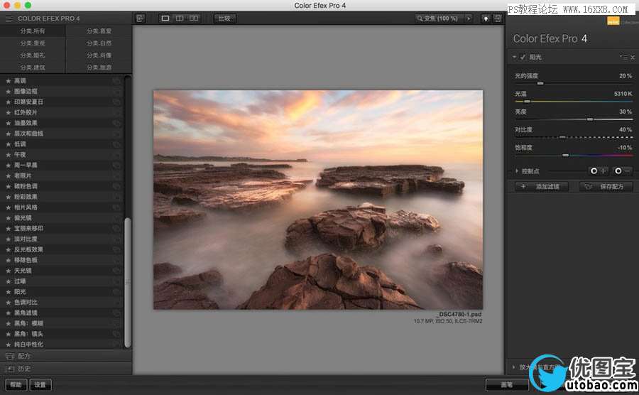Open presets icon for 反光板效果 filter
The height and width of the screenshot is (395, 639).
[x=116, y=249]
